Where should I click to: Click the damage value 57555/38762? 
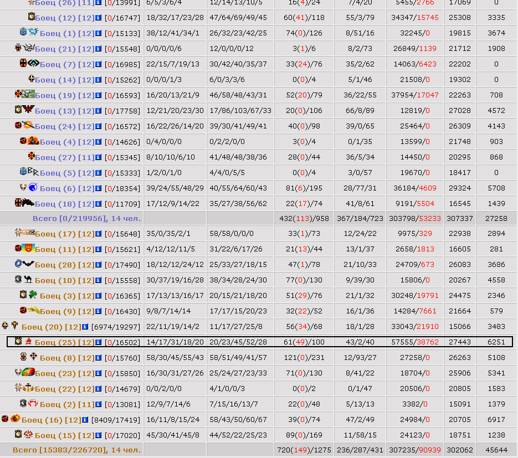pos(415,342)
